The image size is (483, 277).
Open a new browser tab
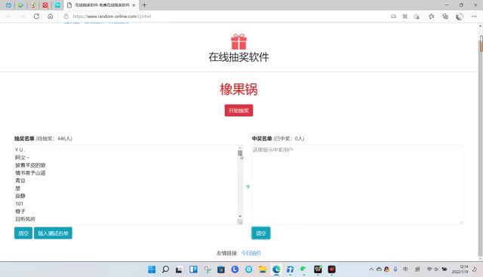coord(144,5)
